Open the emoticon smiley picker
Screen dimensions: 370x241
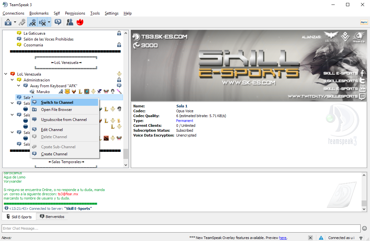[x=364, y=228]
